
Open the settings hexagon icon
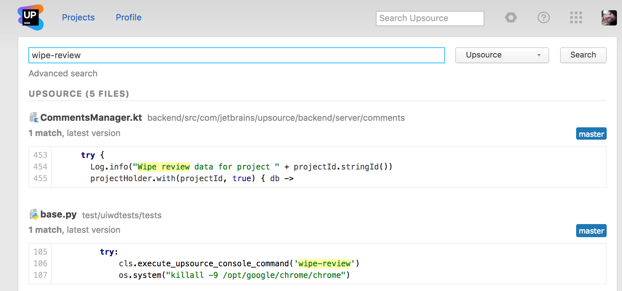pyautogui.click(x=511, y=17)
